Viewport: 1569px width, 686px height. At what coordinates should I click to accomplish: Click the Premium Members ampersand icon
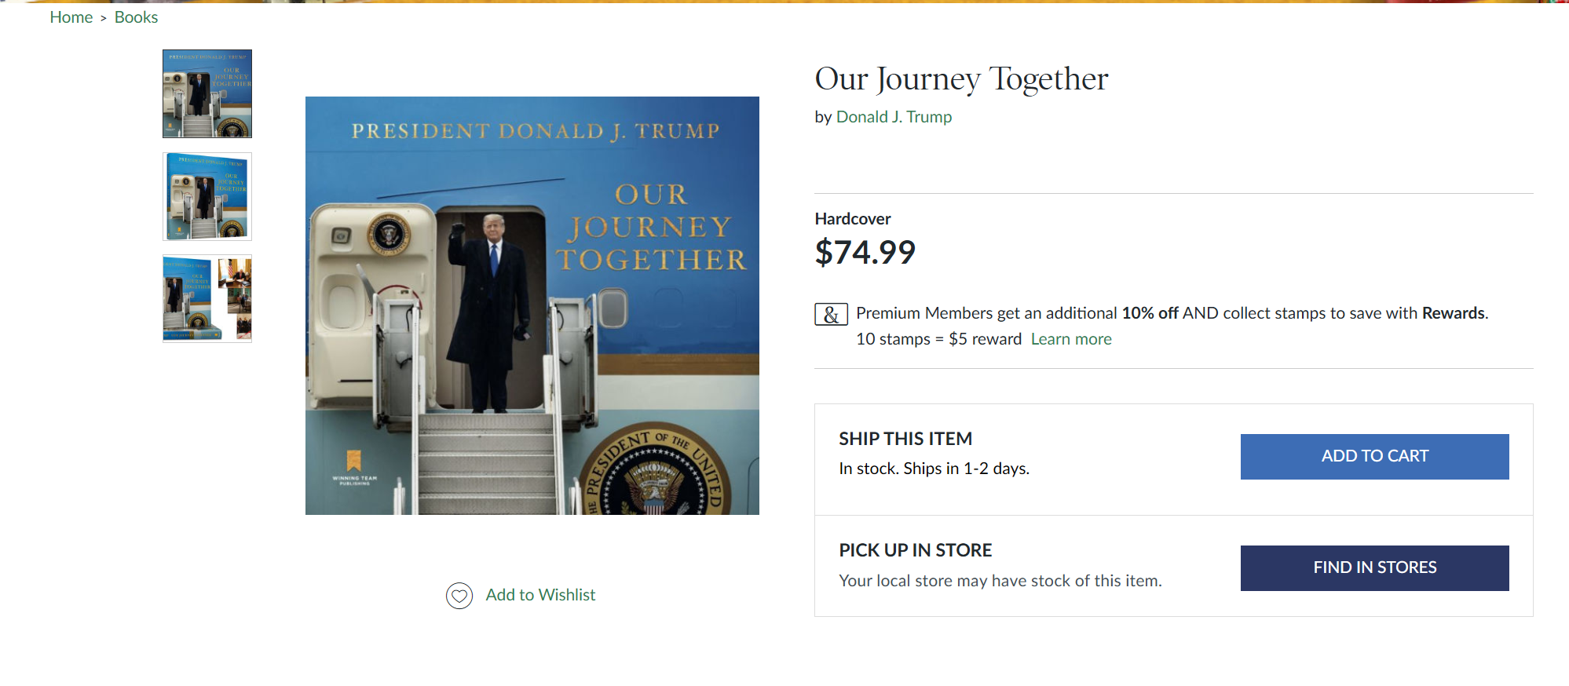pyautogui.click(x=831, y=314)
